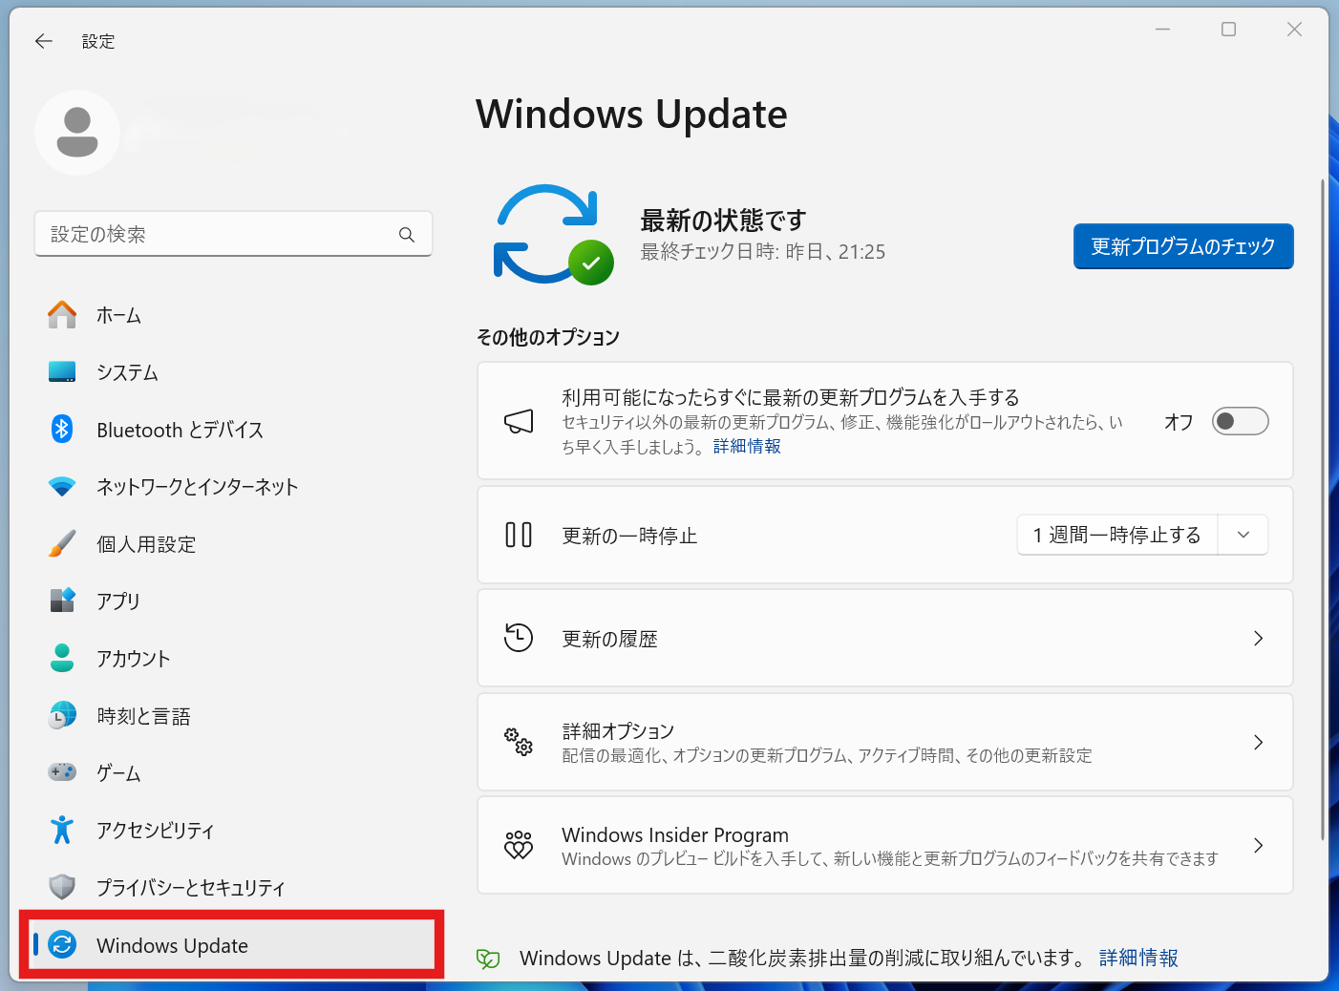1339x991 pixels.
Task: Select Windows Update in sidebar
Action: coord(233,945)
